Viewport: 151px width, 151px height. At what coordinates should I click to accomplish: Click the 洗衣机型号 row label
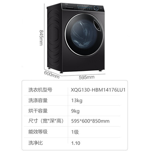40,90
